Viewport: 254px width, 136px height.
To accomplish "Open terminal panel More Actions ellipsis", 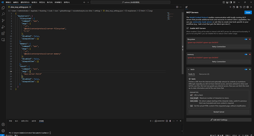I will click(x=173, y=121).
